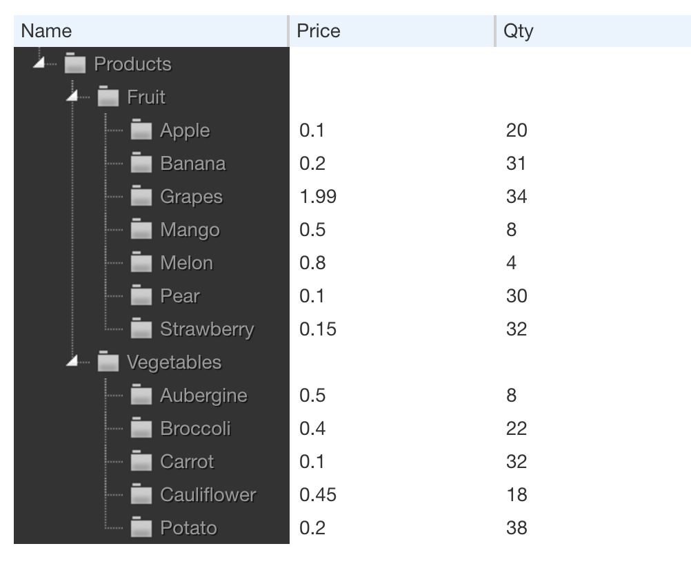Image resolution: width=691 pixels, height=584 pixels.
Task: Collapse the Products tree node
Action: pos(39,63)
